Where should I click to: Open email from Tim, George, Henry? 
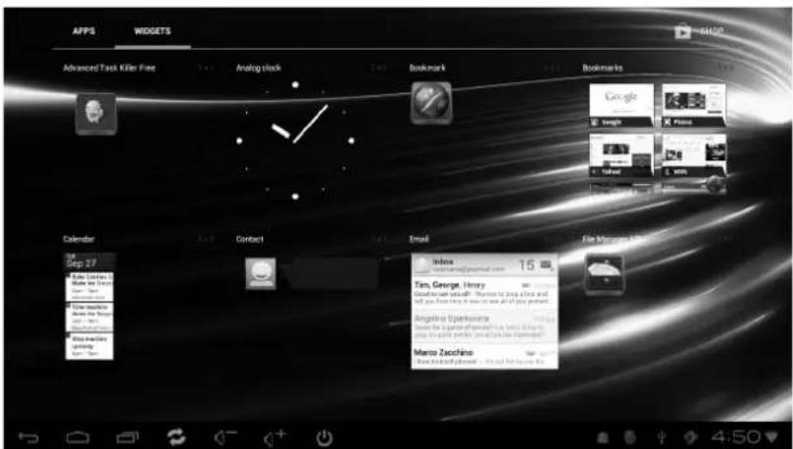click(x=484, y=292)
